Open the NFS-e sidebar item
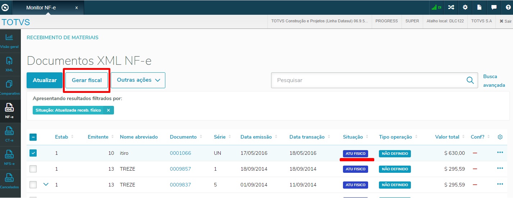Screen dimensions: 513x198 coord(10,158)
